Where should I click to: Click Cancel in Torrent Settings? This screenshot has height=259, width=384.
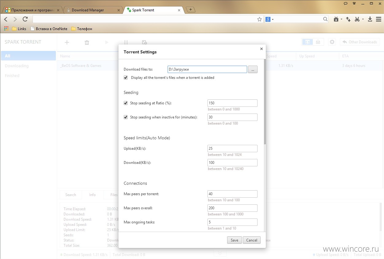click(252, 240)
